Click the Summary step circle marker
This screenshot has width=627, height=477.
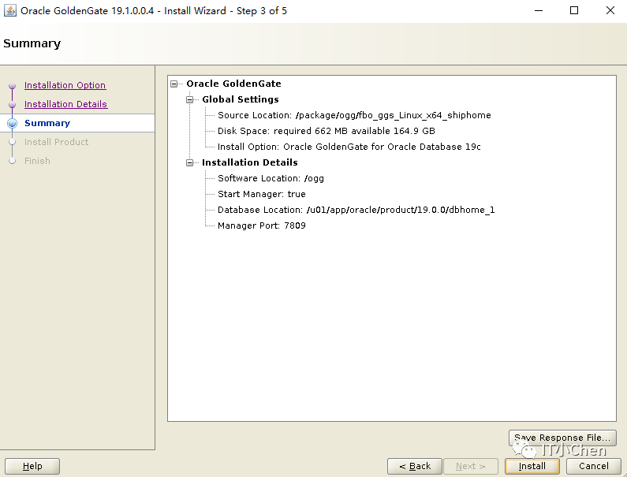tap(13, 123)
